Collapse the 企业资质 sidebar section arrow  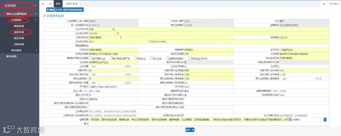pos(35,5)
